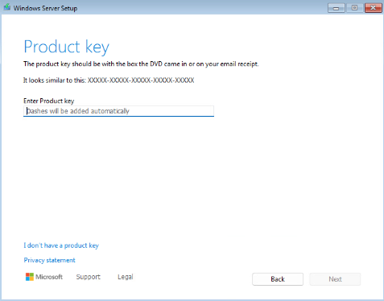Click the "Windows Server Setup" title text
Image resolution: width=384 pixels, height=301 pixels.
click(45, 8)
